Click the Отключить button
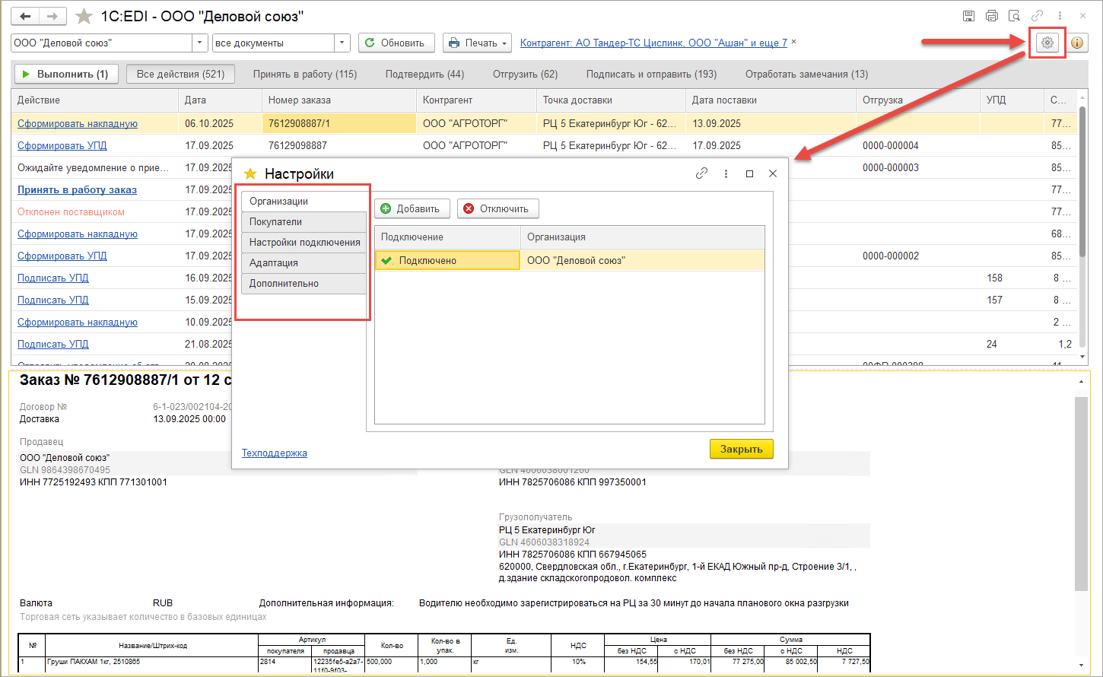The image size is (1103, 677). click(497, 209)
